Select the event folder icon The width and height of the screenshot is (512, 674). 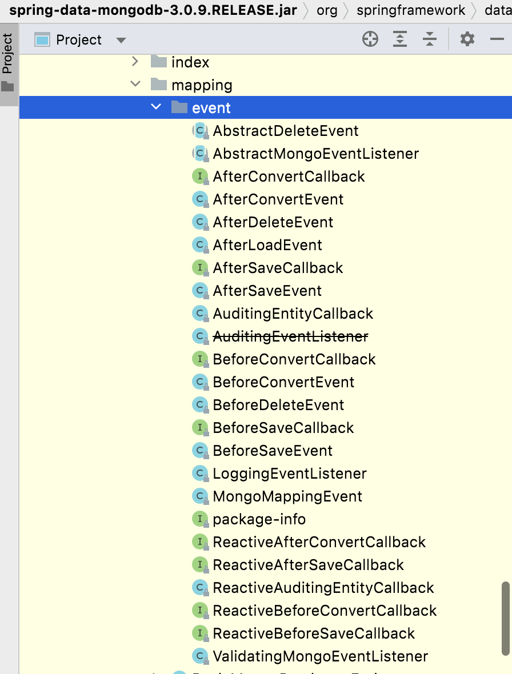pyautogui.click(x=179, y=107)
